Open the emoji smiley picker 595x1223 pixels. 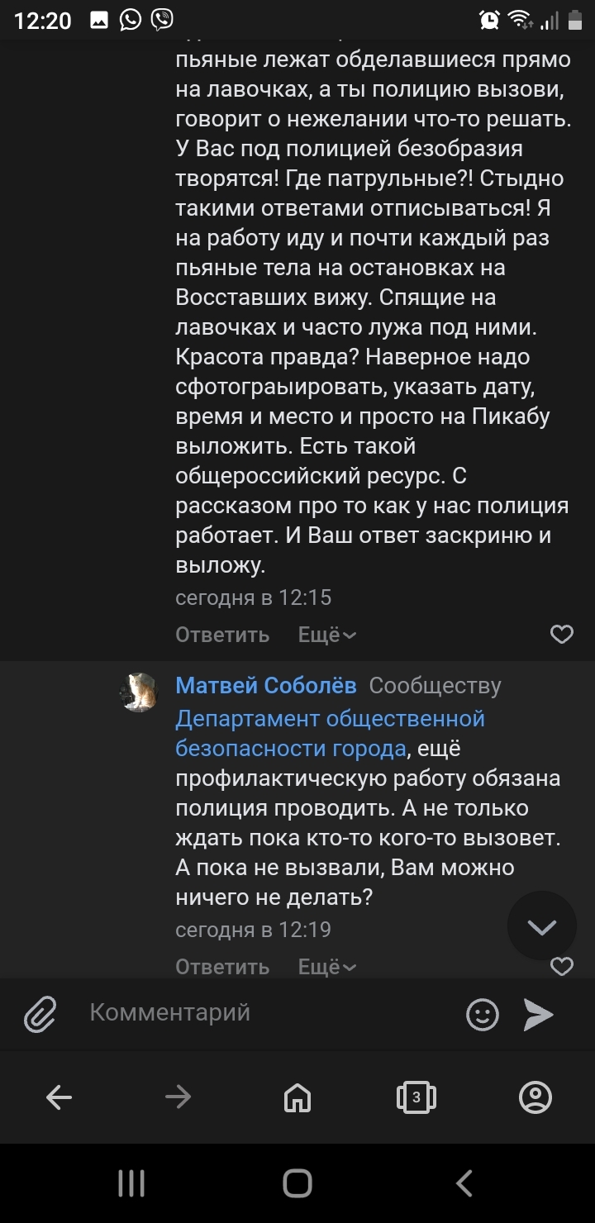click(x=483, y=1014)
